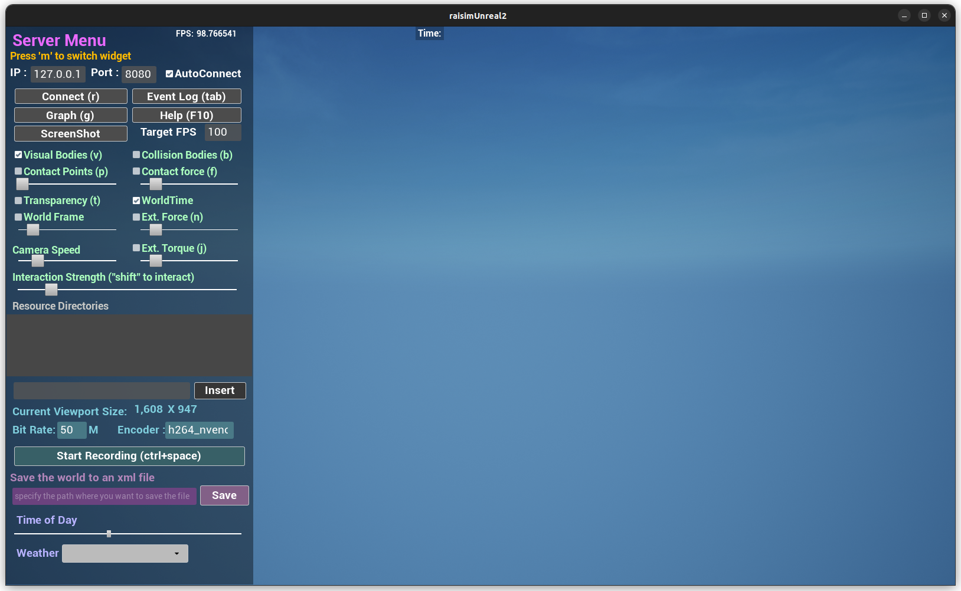961x591 pixels.
Task: Click the Target FPS input field
Action: click(x=223, y=133)
